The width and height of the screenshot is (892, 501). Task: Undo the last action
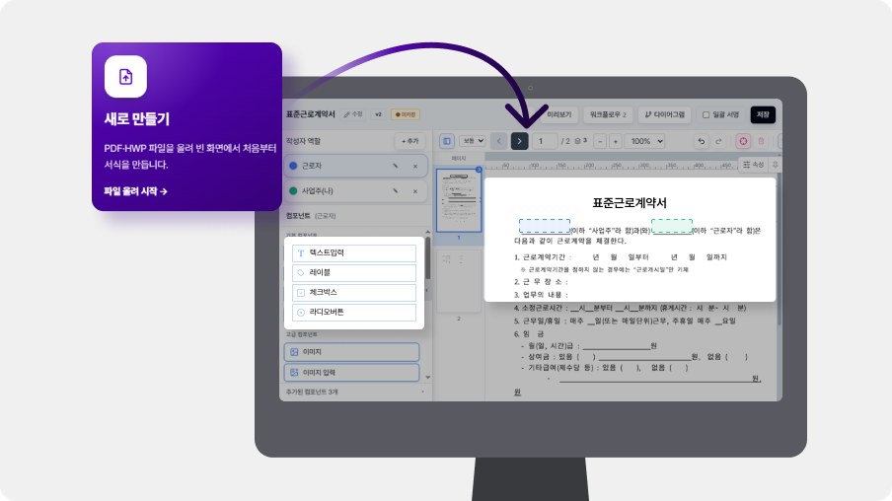point(701,141)
